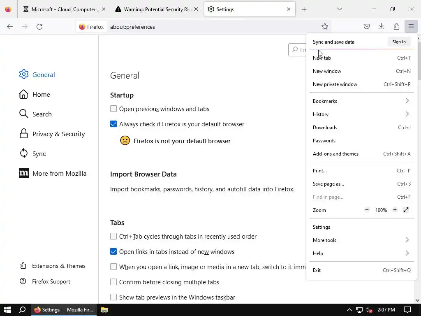
Task: Reload the current page
Action: pyautogui.click(x=39, y=27)
